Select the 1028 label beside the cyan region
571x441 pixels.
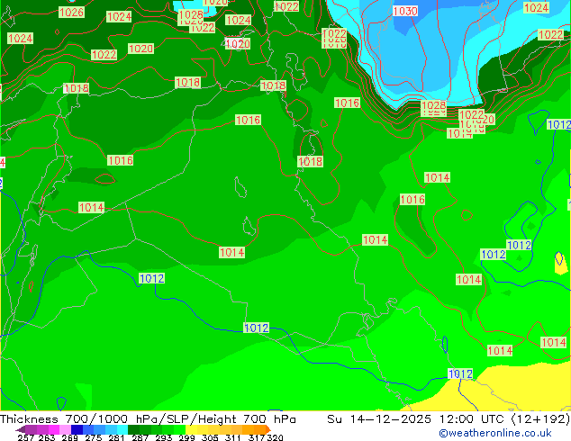[433, 106]
